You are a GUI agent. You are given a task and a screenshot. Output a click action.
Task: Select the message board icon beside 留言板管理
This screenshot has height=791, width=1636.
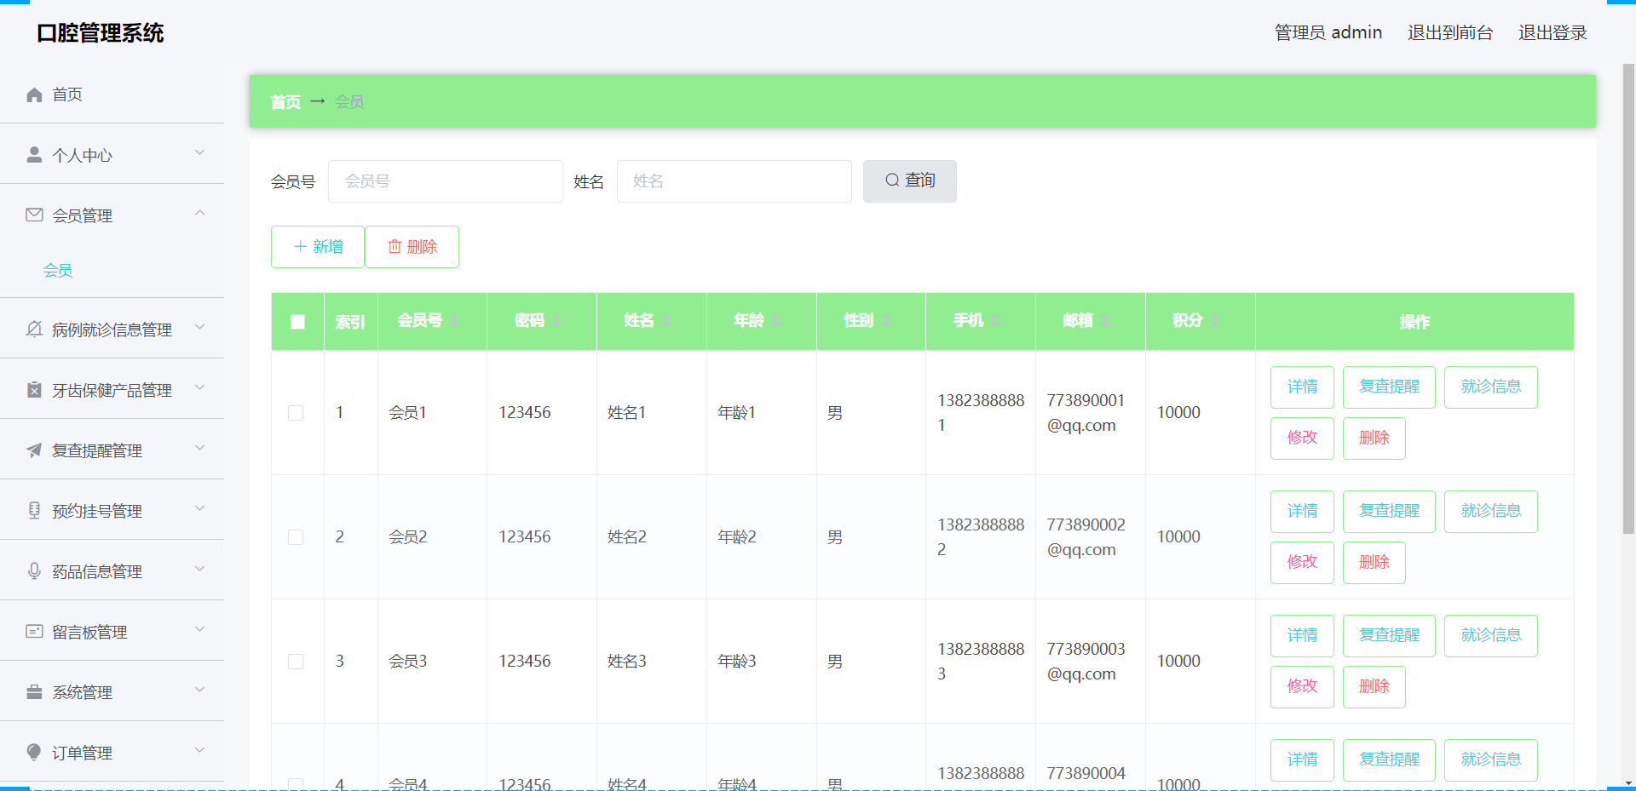(x=34, y=631)
